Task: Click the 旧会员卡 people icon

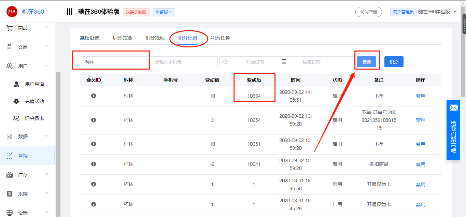Action: pos(16,118)
